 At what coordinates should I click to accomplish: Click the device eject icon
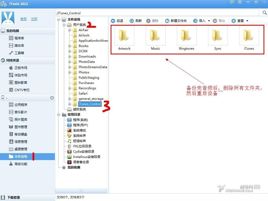coord(52,97)
